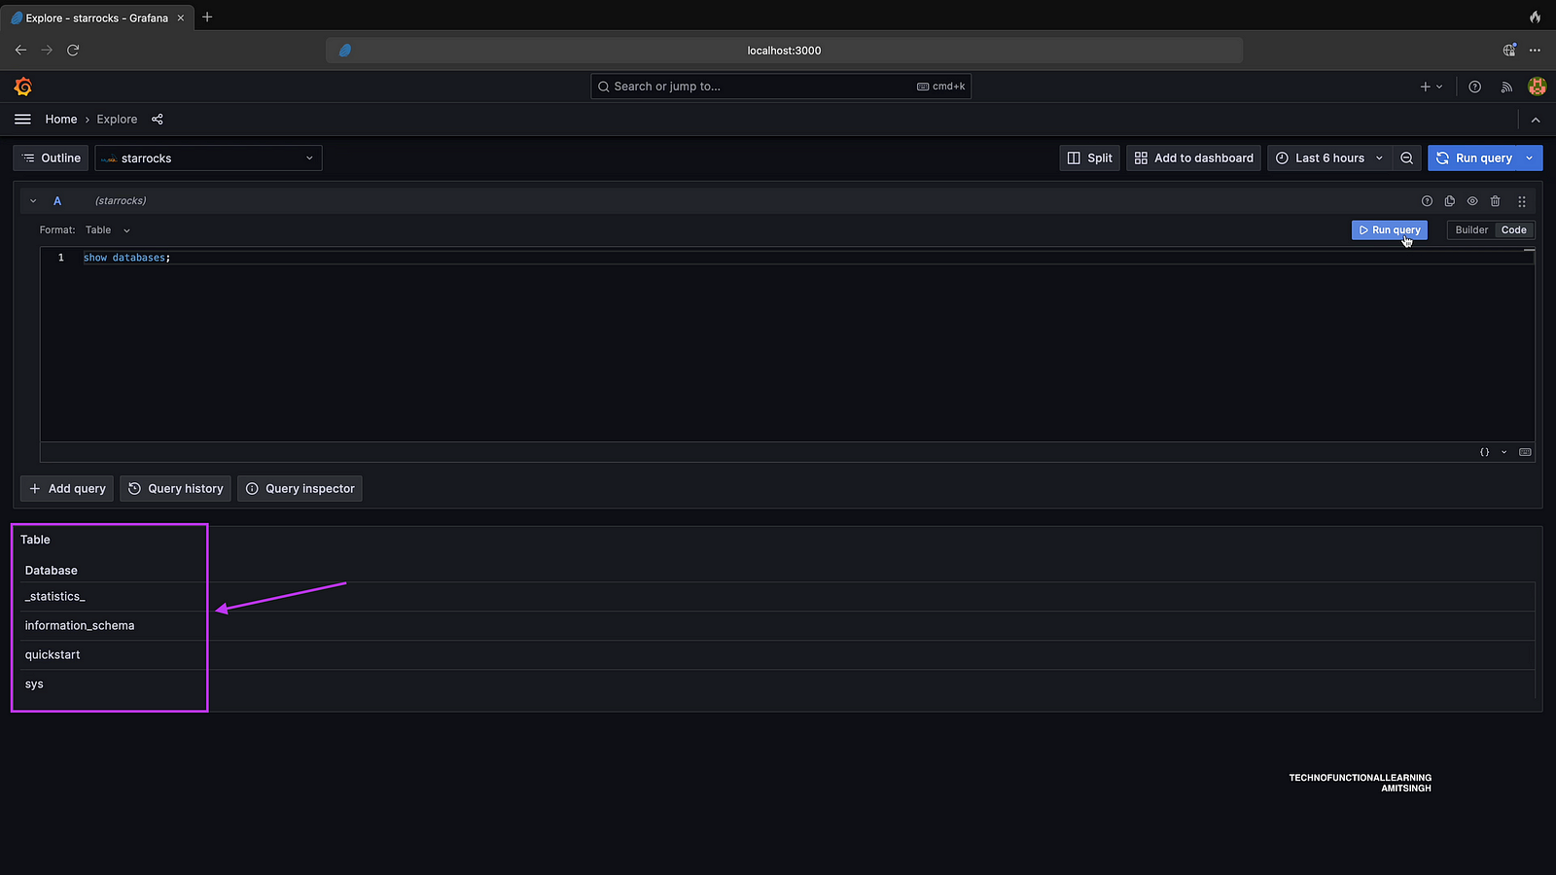Switch the editor to Builder mode

tap(1471, 230)
